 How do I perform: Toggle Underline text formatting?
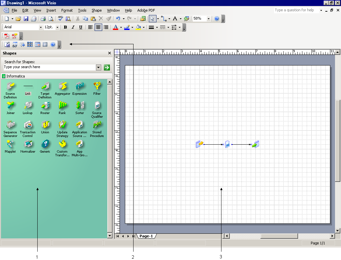81,27
